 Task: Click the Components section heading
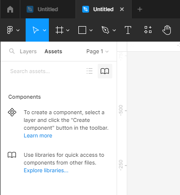click(x=25, y=97)
